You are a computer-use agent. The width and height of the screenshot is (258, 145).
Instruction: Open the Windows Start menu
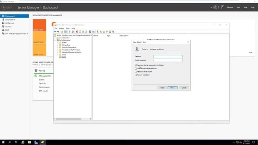pos(3,142)
